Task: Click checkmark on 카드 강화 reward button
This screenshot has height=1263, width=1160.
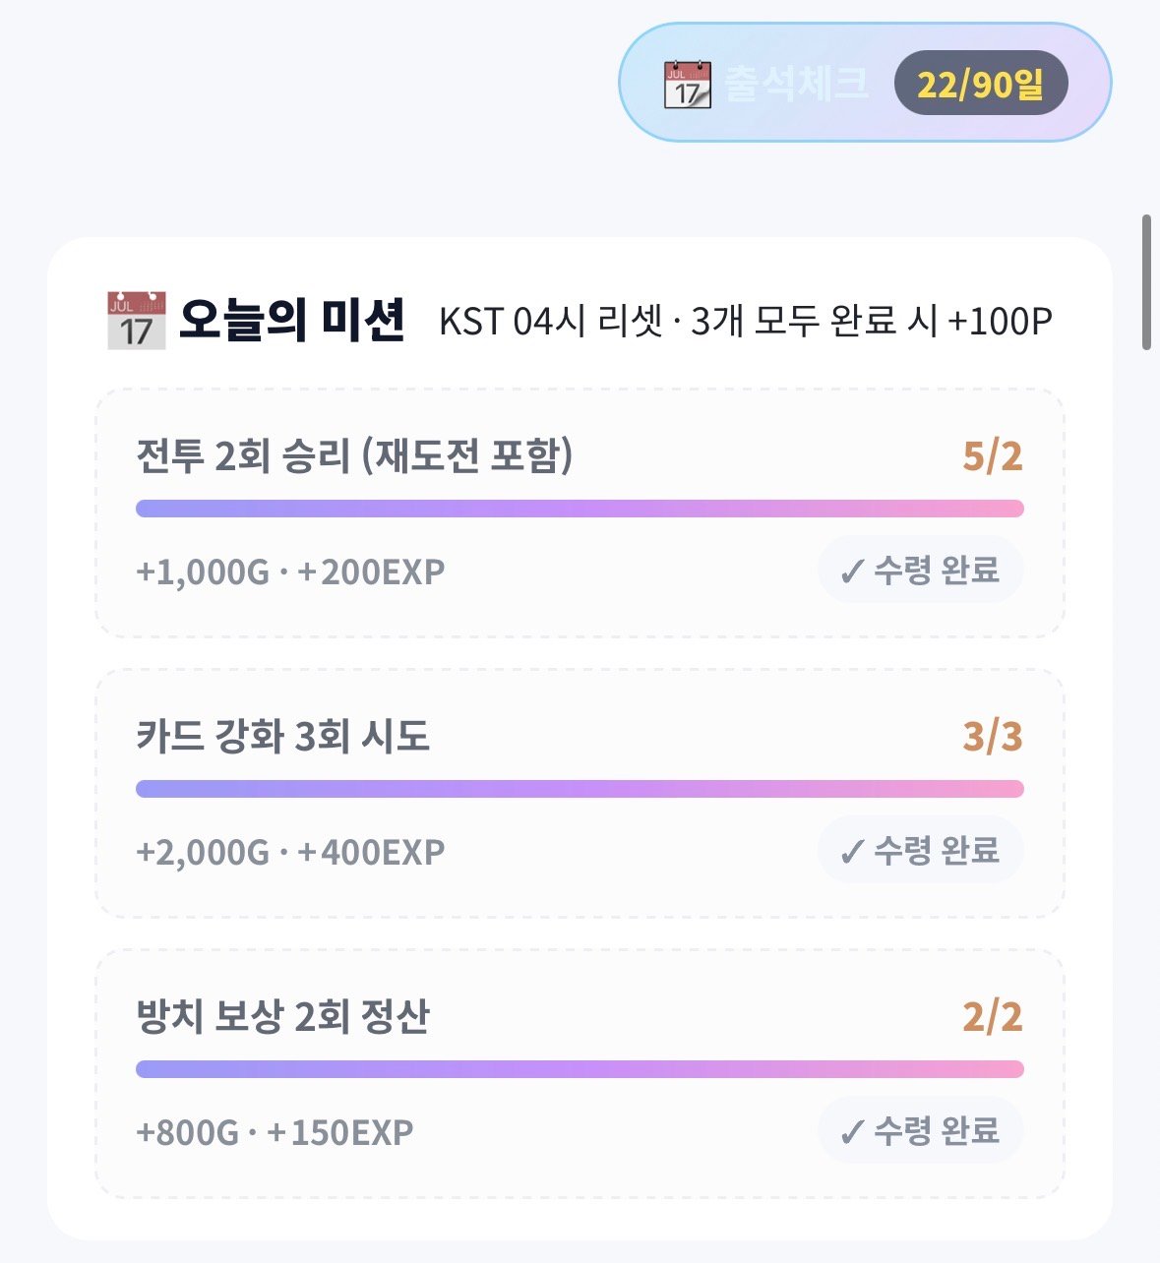Action: [852, 852]
